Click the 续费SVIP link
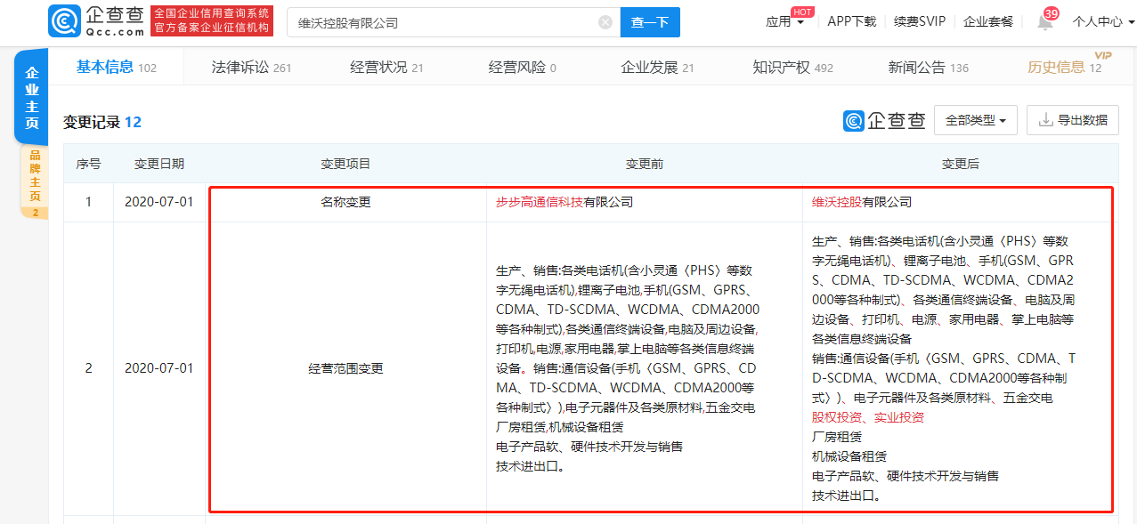1137x524 pixels. tap(920, 22)
